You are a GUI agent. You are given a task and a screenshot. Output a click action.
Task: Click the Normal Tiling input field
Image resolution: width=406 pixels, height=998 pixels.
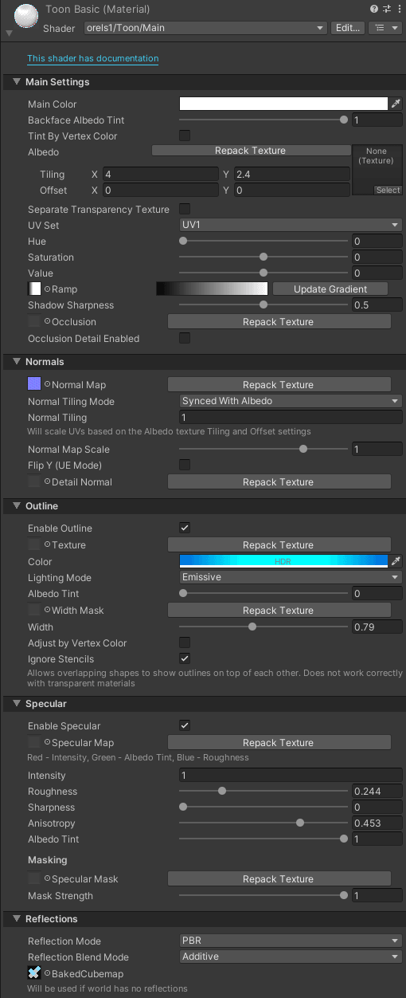point(291,418)
